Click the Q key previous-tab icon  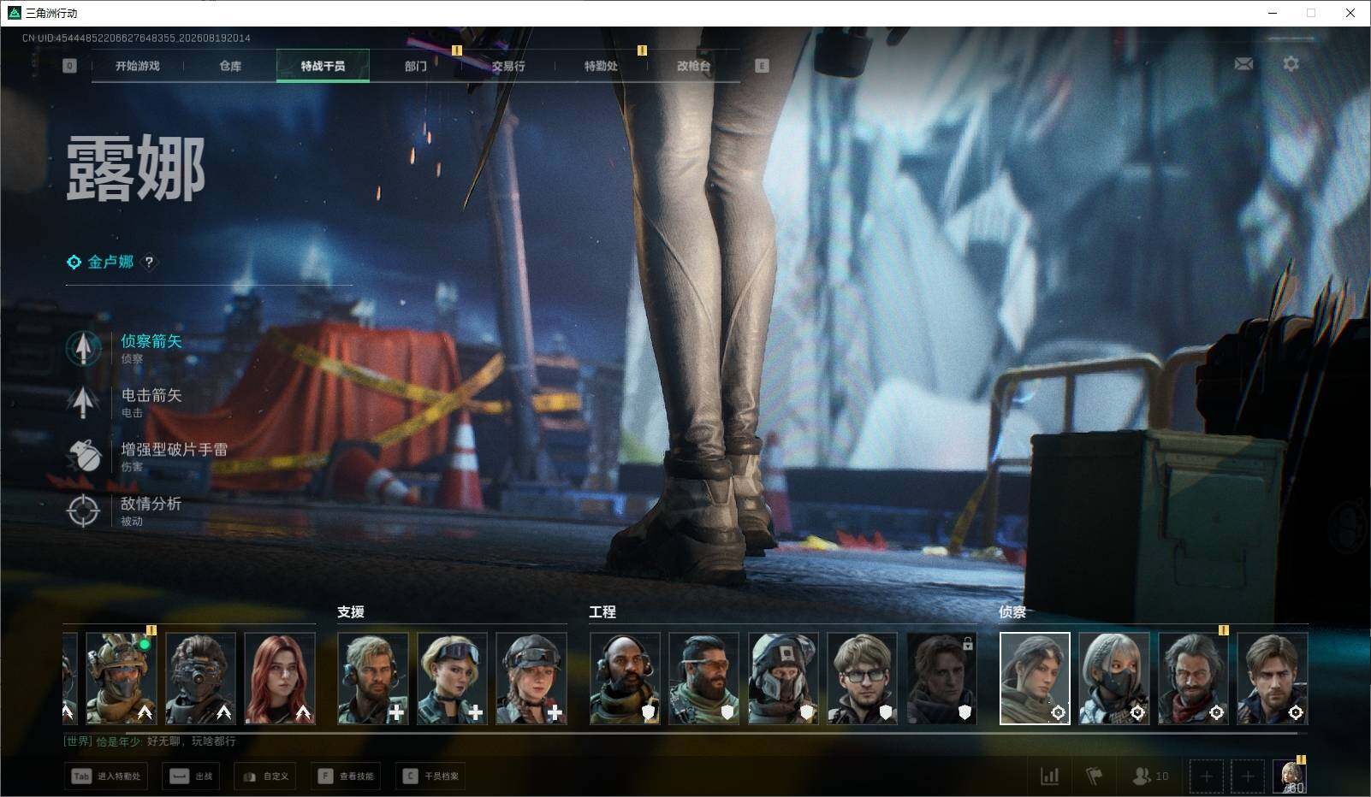coord(69,66)
